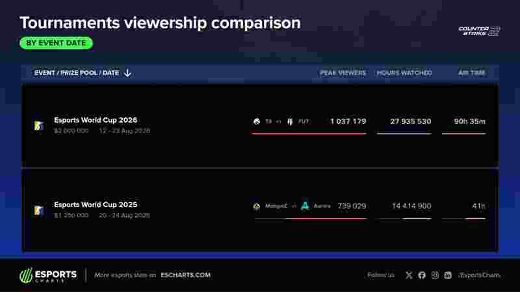
Task: Click the $1 250 000 prize pool text
Action: (x=71, y=215)
